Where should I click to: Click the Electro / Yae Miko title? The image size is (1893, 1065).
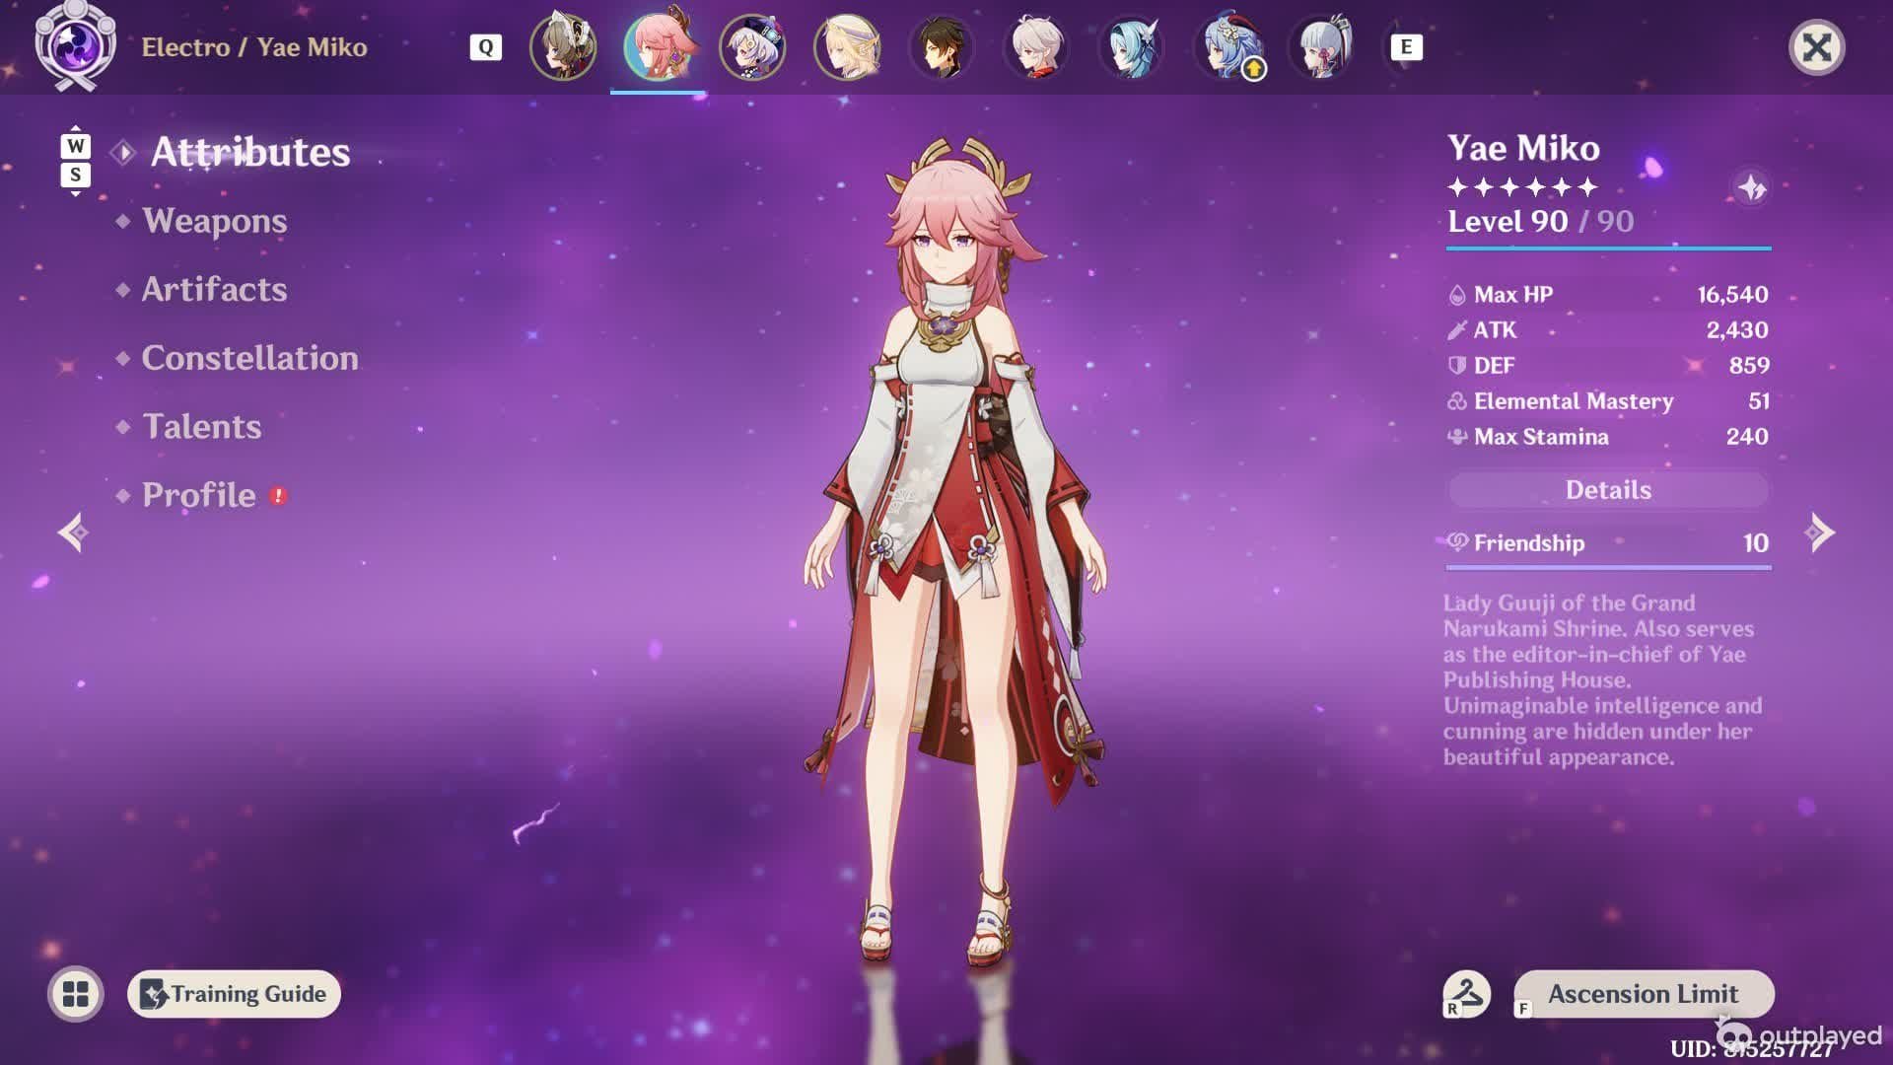254,47
